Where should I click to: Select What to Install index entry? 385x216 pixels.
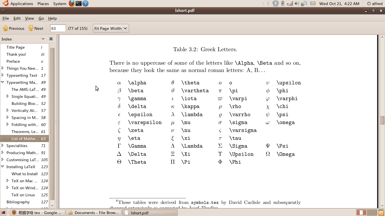pos(25,174)
